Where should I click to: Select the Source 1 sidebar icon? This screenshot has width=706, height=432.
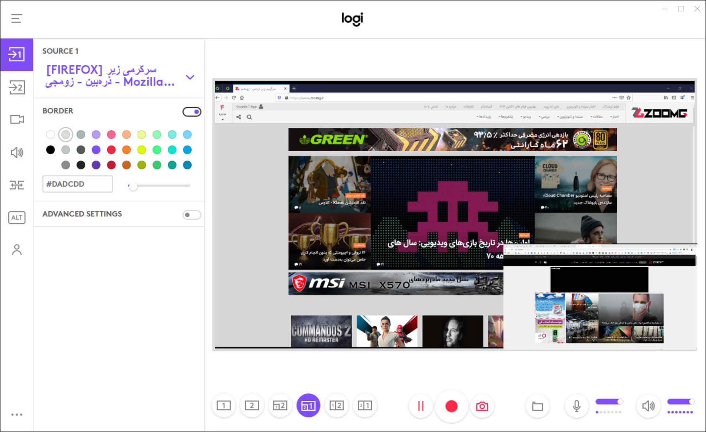pos(17,55)
